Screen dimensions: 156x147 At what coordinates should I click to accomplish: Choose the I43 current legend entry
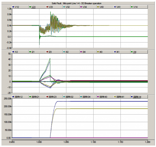click(105, 52)
